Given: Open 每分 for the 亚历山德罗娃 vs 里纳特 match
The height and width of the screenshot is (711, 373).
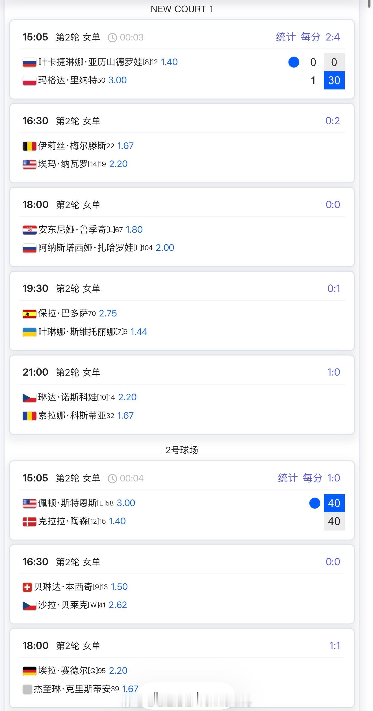Looking at the screenshot, I should pyautogui.click(x=310, y=37).
